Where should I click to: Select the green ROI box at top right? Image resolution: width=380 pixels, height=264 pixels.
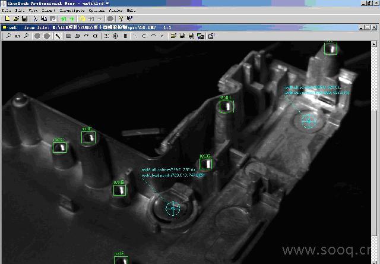click(330, 48)
